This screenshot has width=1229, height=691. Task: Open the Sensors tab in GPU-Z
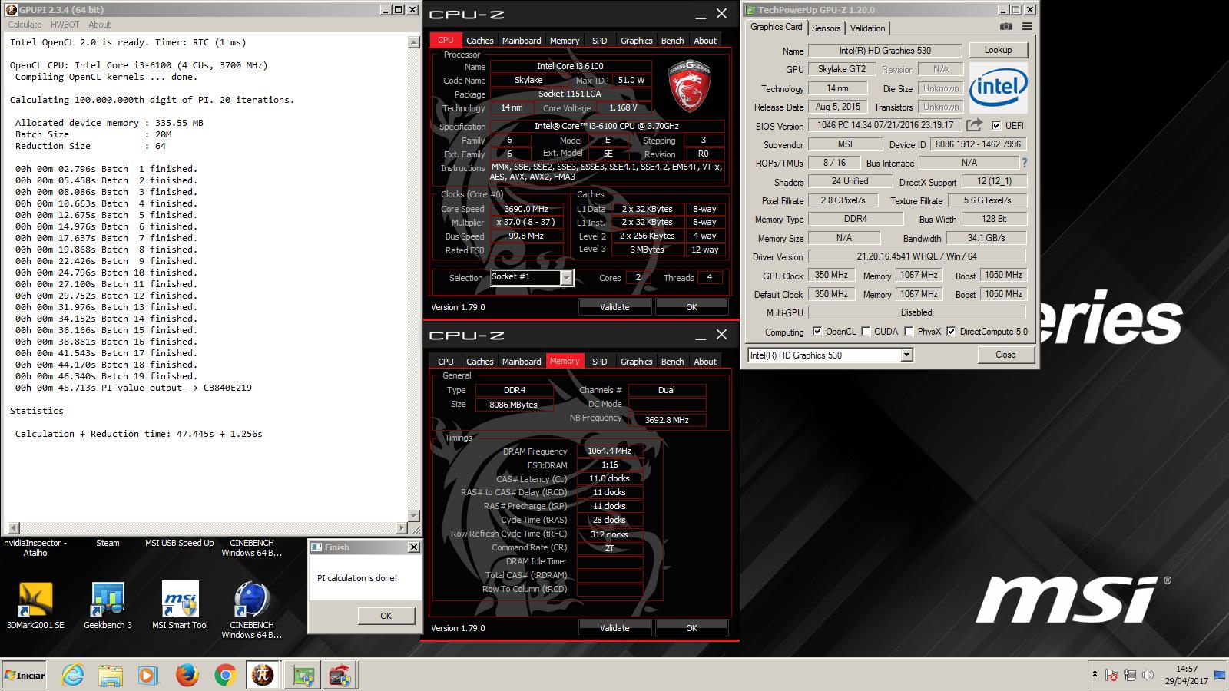(827, 28)
